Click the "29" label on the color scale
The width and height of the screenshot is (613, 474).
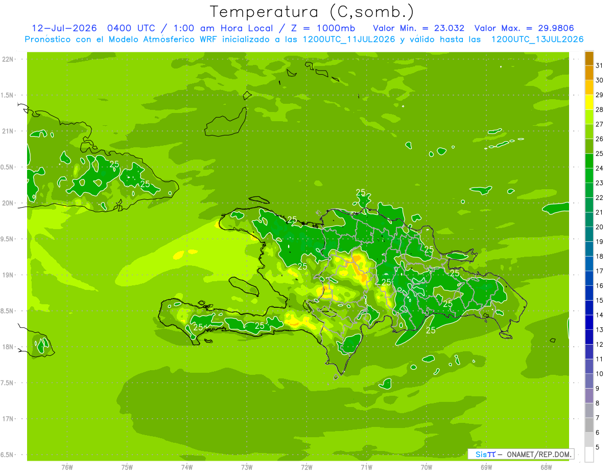coord(600,95)
